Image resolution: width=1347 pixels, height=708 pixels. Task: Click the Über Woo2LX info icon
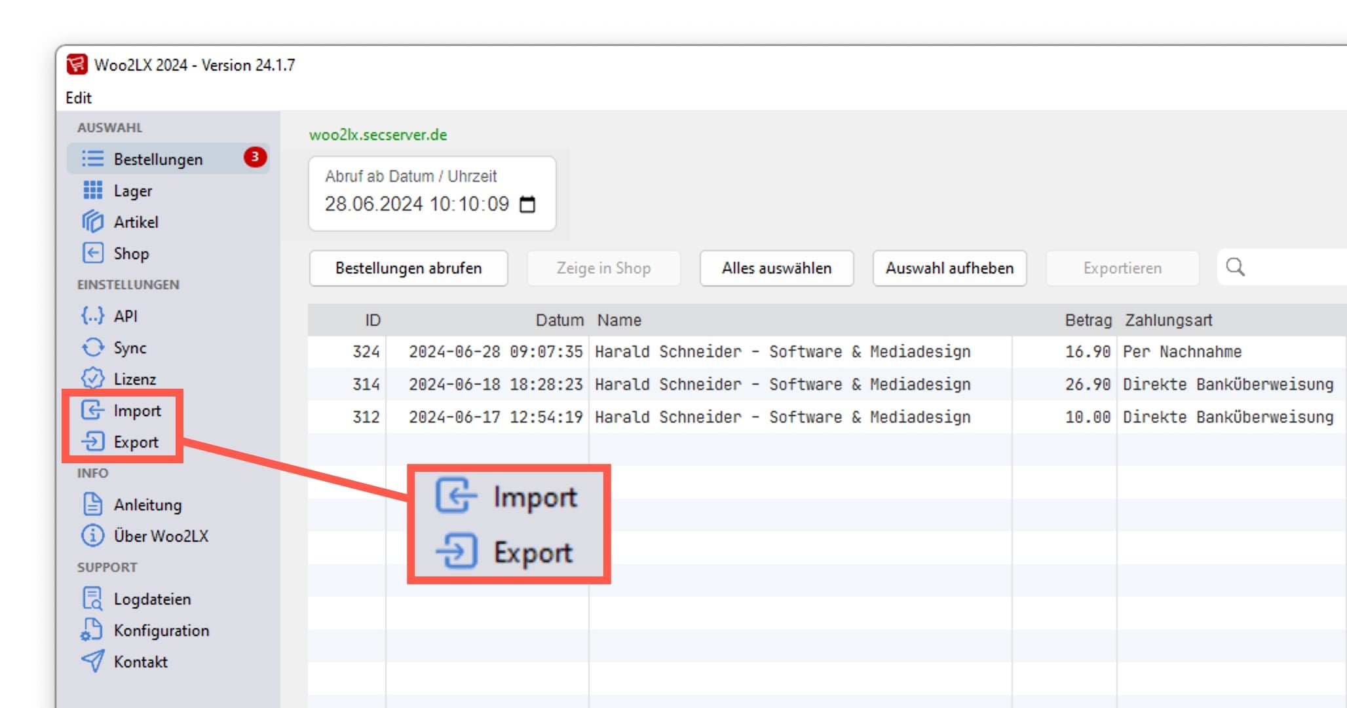(x=92, y=536)
